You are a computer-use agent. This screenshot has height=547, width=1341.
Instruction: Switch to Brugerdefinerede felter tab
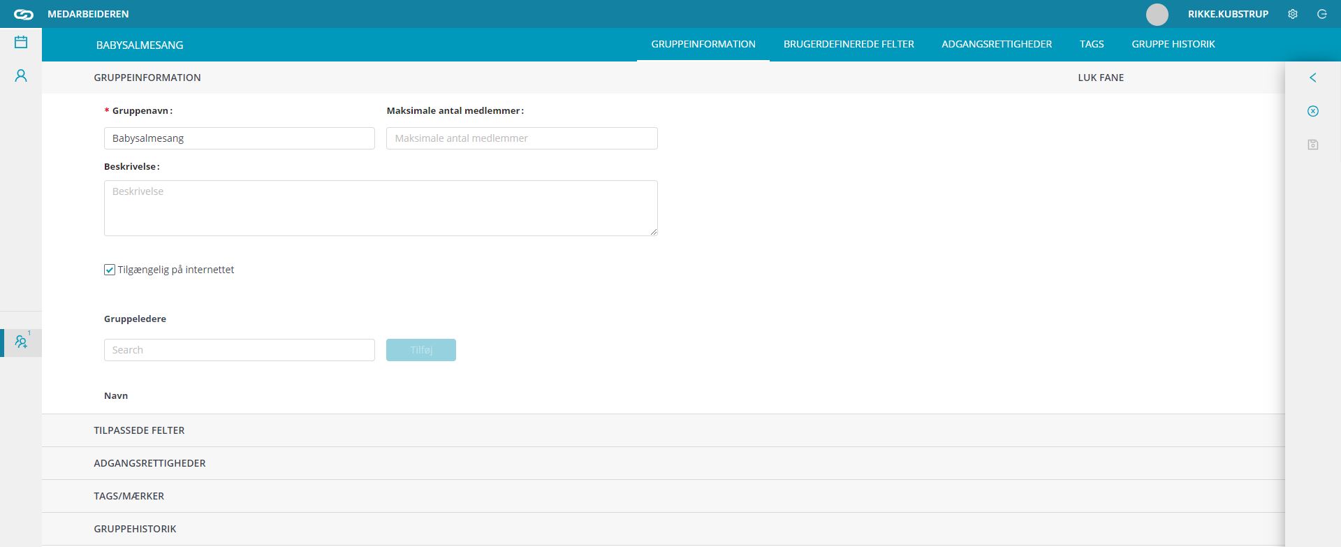[x=849, y=44]
